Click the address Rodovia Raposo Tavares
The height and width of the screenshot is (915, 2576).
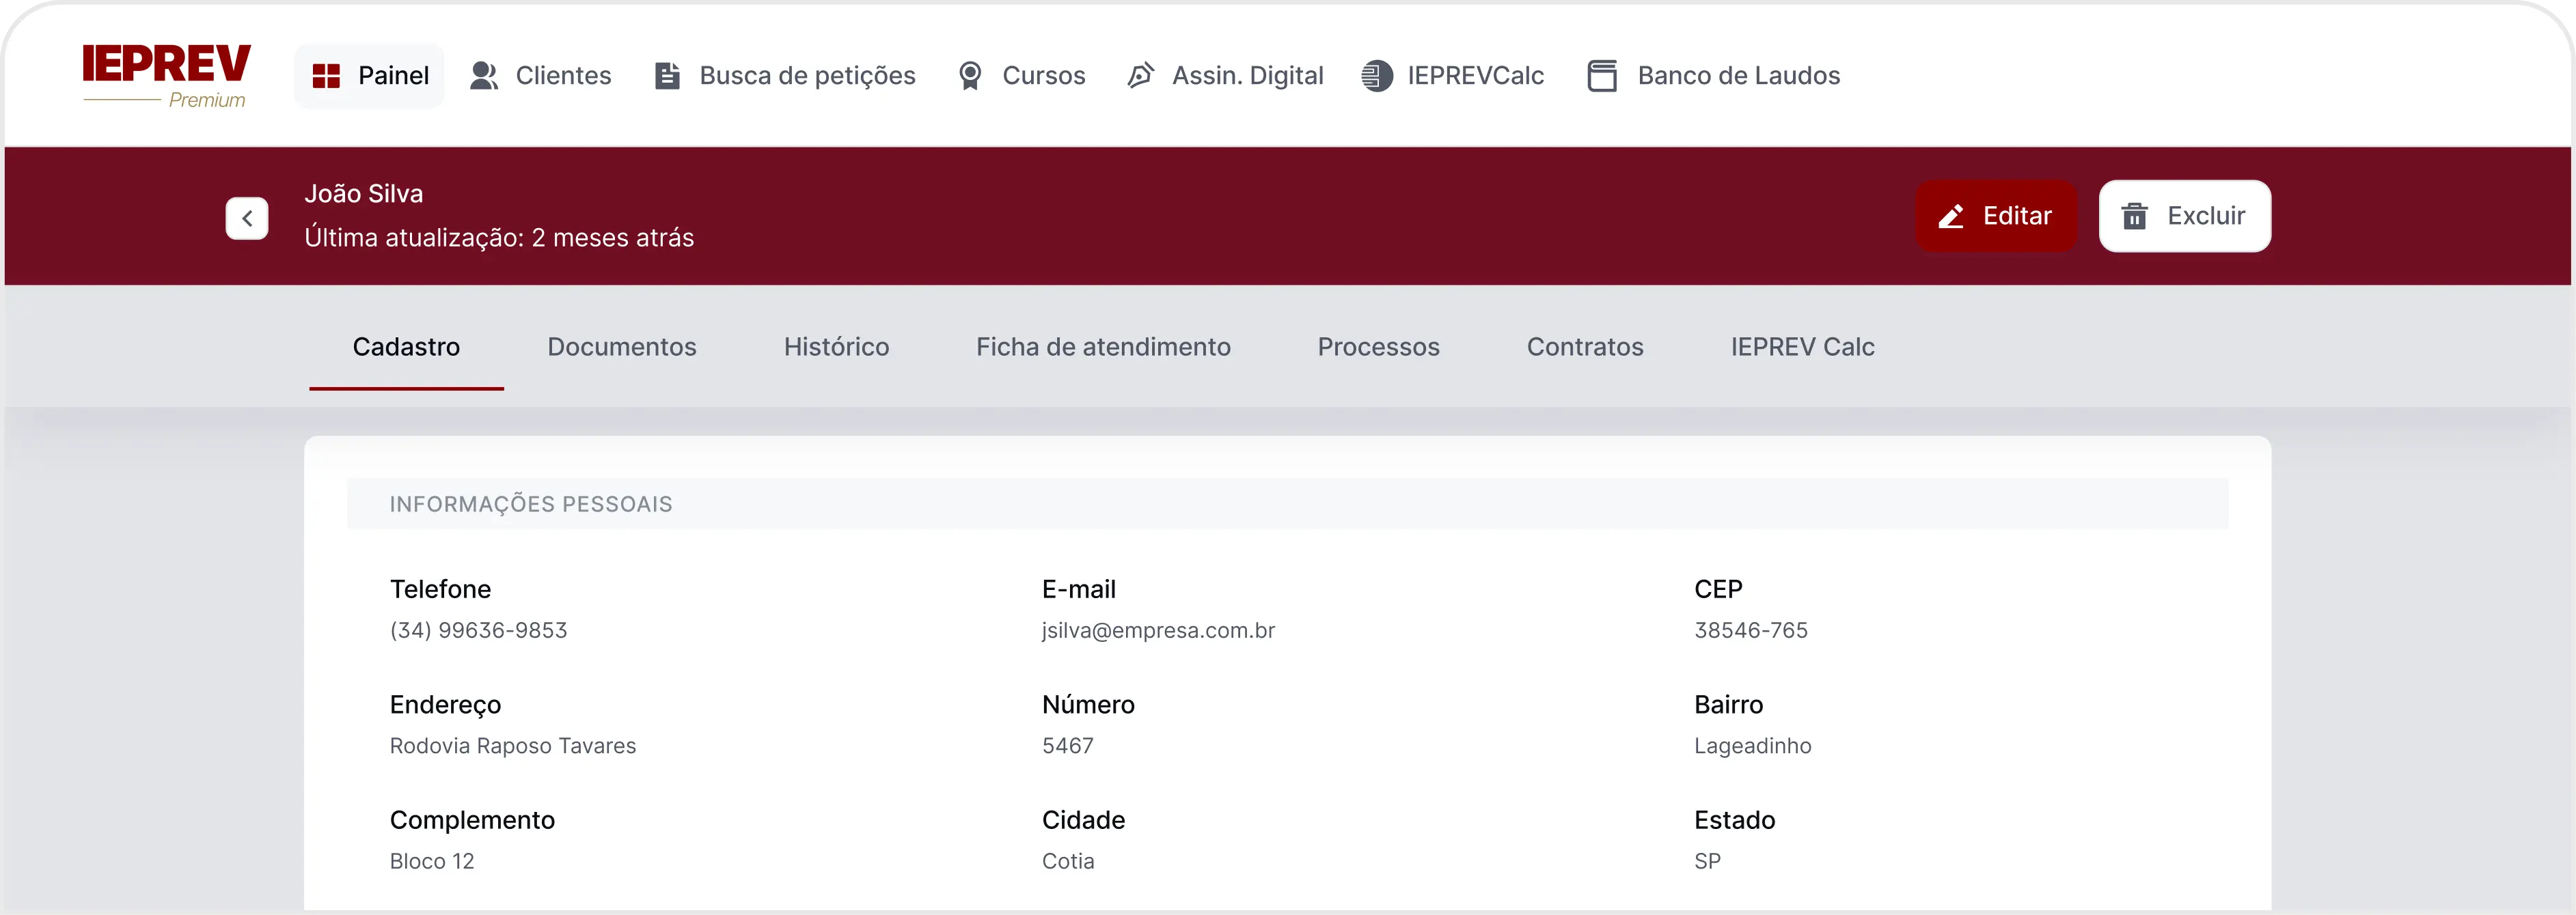coord(513,745)
